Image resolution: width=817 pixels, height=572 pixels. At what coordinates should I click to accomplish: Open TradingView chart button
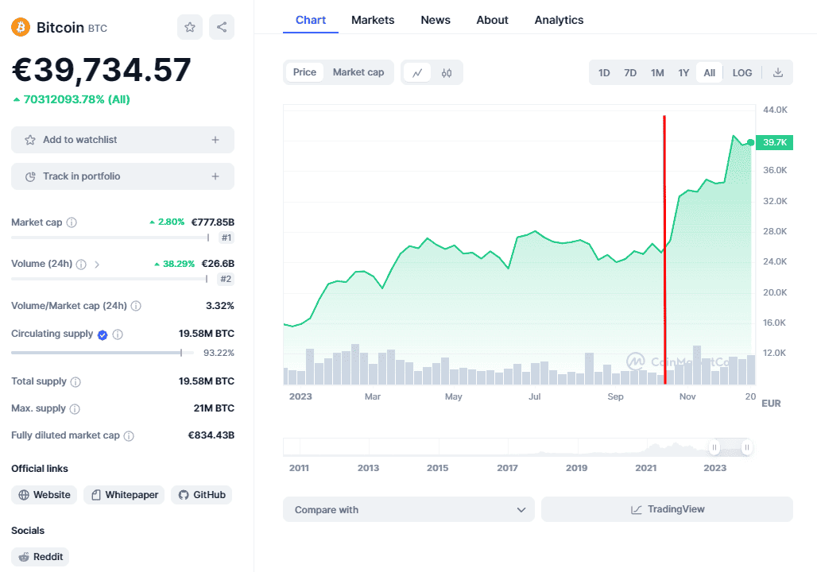(667, 509)
